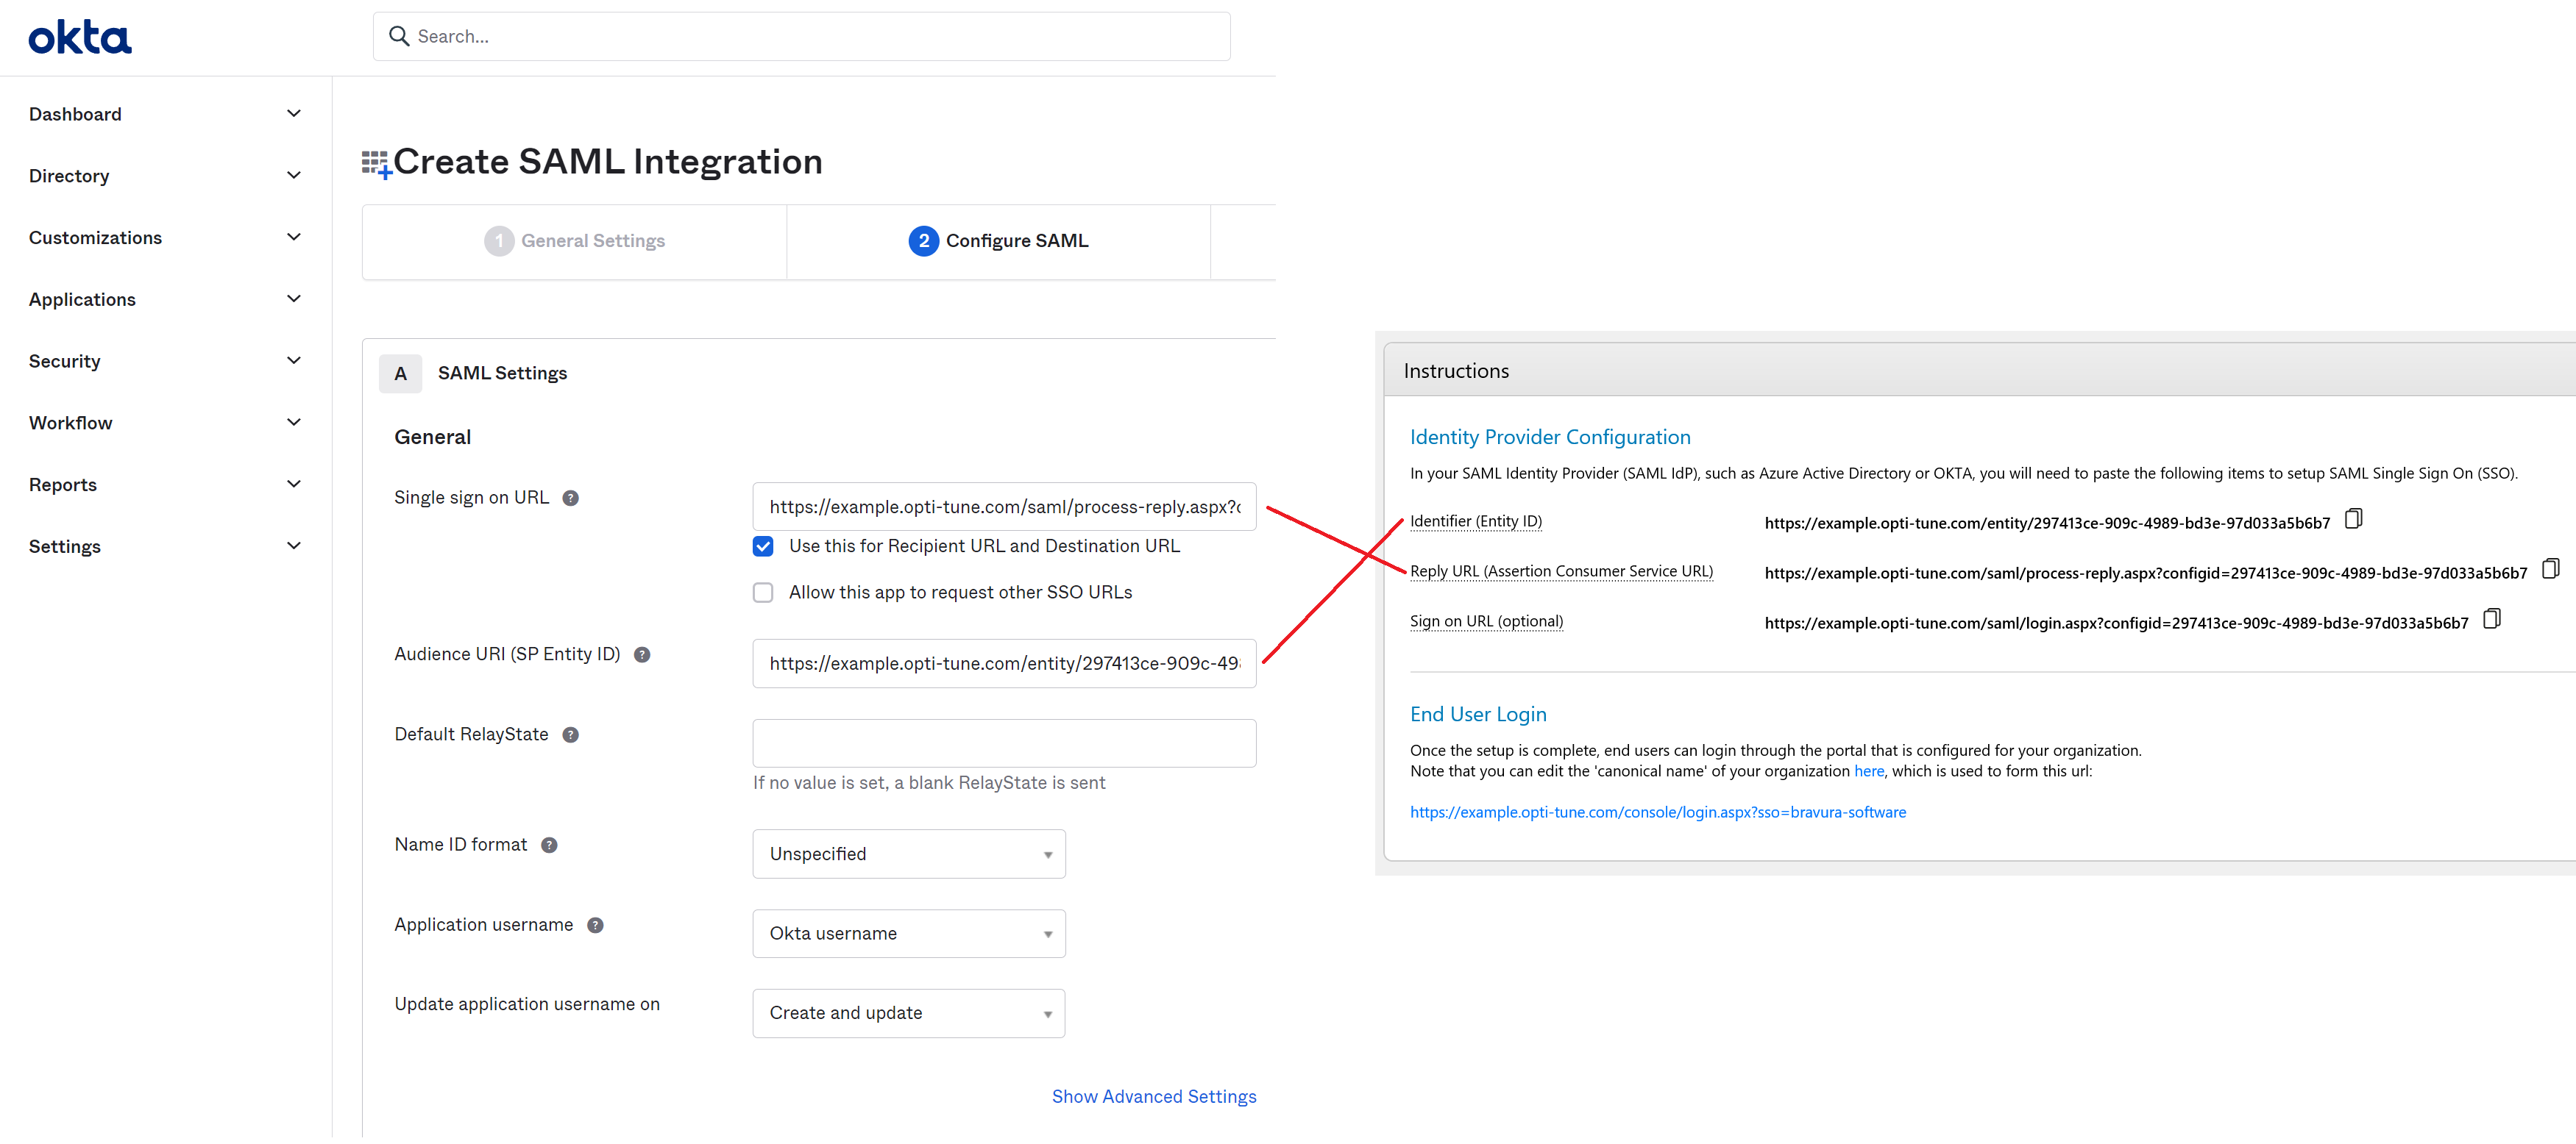Open help for Name ID format
The width and height of the screenshot is (2576, 1144).
click(x=549, y=846)
